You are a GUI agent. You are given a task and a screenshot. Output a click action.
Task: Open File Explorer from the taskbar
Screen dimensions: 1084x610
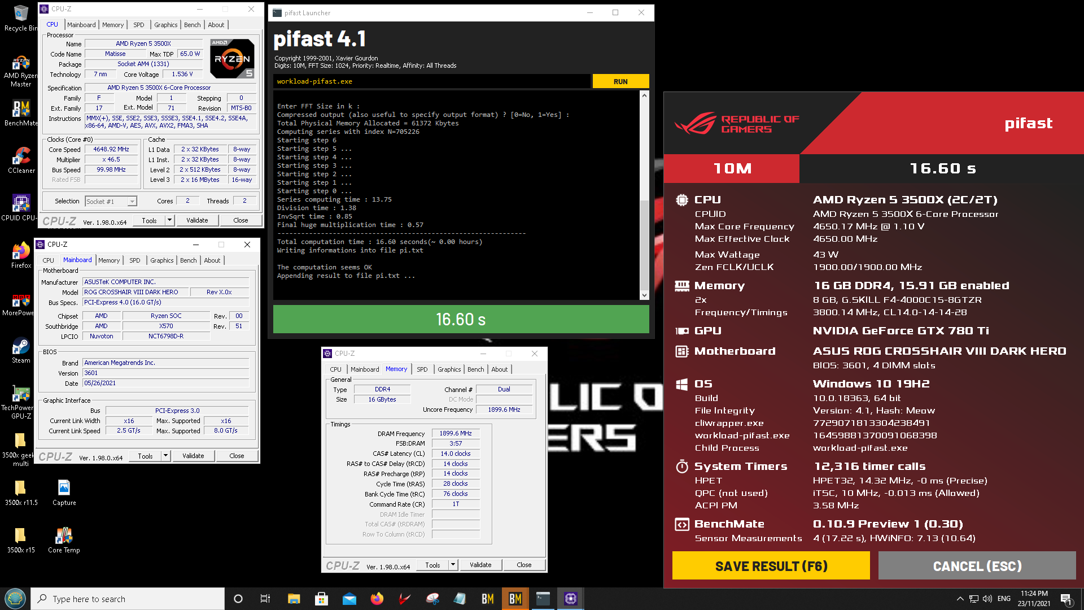point(294,599)
